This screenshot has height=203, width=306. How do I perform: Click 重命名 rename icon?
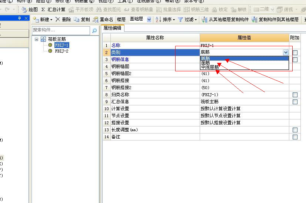click(96, 20)
